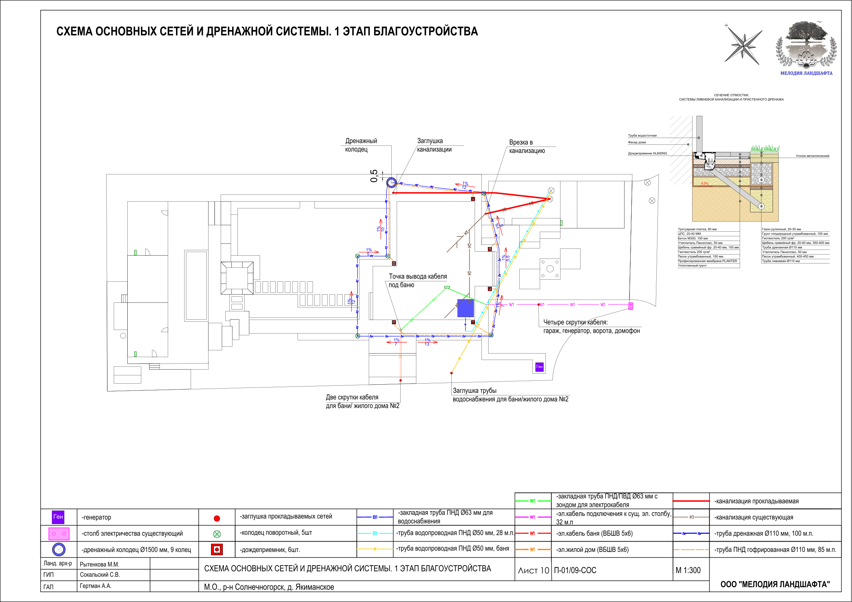Click the 'М 1:300' scale cell
Screen dimensions: 852x602
click(688, 571)
